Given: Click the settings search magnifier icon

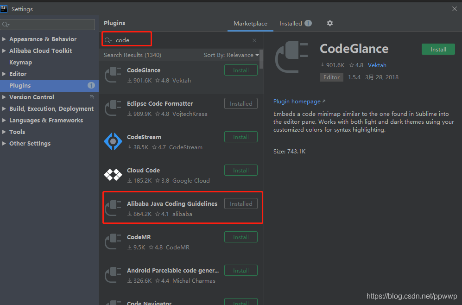Looking at the screenshot, I should click(x=6, y=25).
